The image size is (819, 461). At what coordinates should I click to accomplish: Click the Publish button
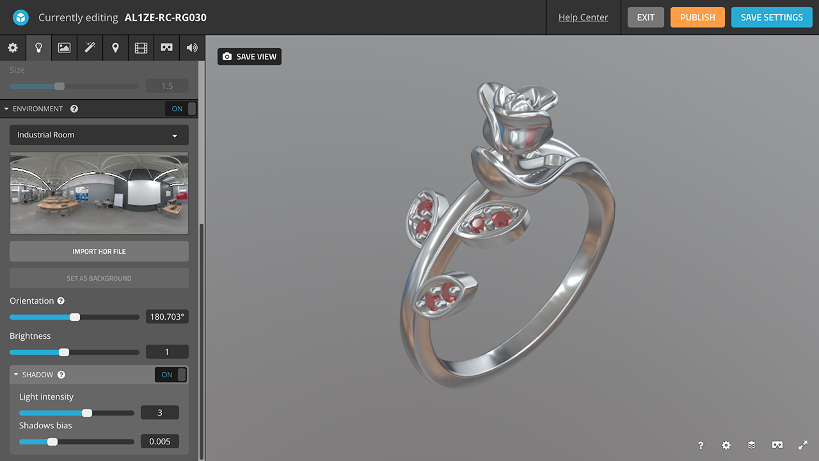697,17
